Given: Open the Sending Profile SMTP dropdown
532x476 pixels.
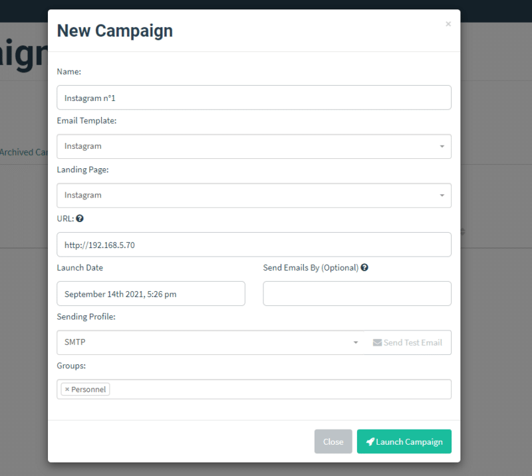Looking at the screenshot, I should pos(210,342).
